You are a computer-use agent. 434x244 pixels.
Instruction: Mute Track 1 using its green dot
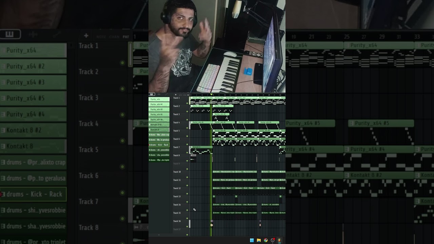pyautogui.click(x=187, y=103)
